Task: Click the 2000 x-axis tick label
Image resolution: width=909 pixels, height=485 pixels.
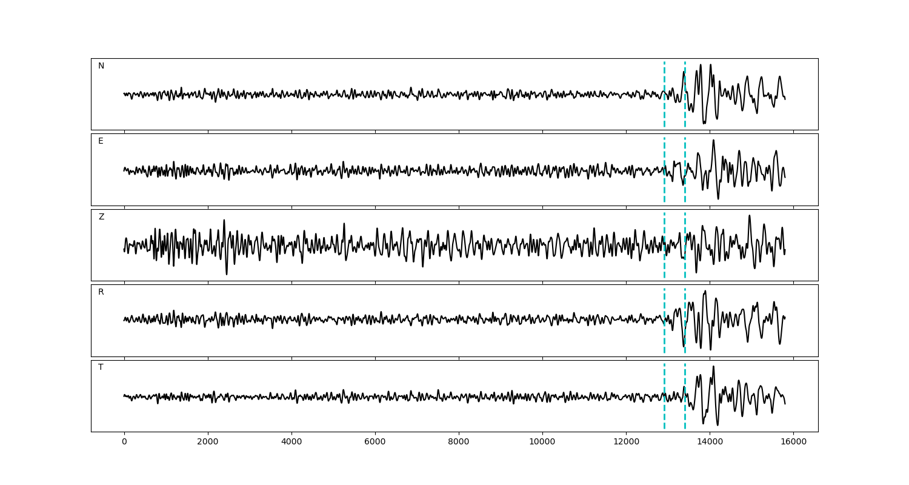Action: coord(208,443)
